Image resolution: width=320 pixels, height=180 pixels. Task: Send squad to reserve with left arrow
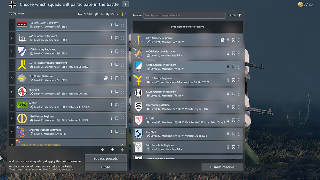pos(123,150)
